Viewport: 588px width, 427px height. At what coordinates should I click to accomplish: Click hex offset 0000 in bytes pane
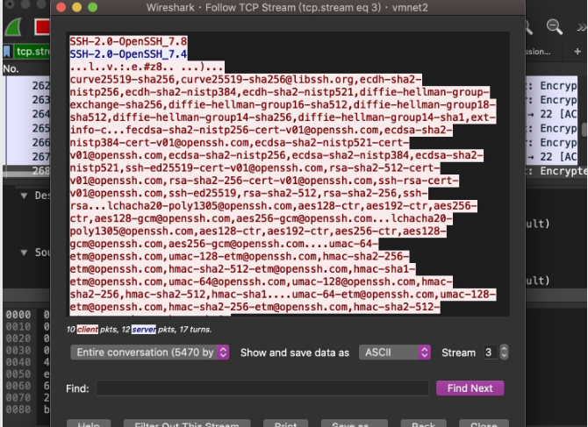click(18, 315)
